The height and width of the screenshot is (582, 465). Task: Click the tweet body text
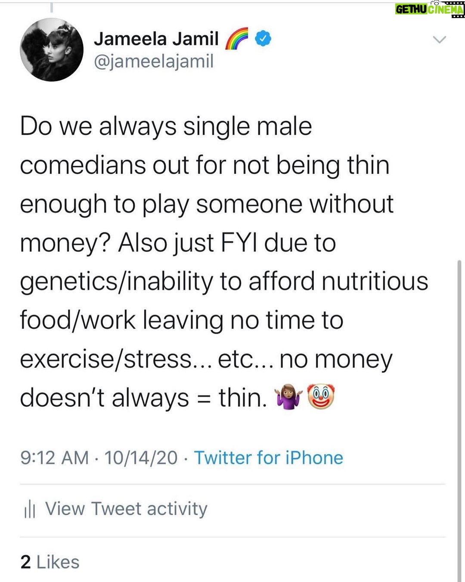224,262
